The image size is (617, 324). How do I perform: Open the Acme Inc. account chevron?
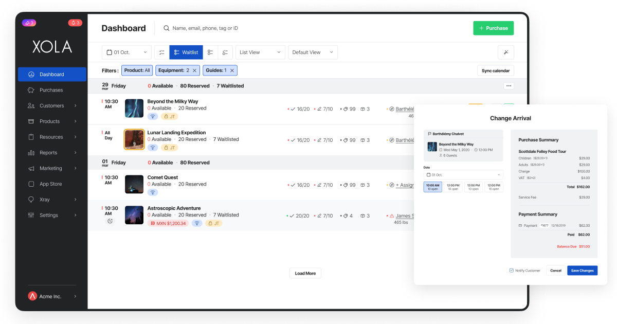pos(76,296)
